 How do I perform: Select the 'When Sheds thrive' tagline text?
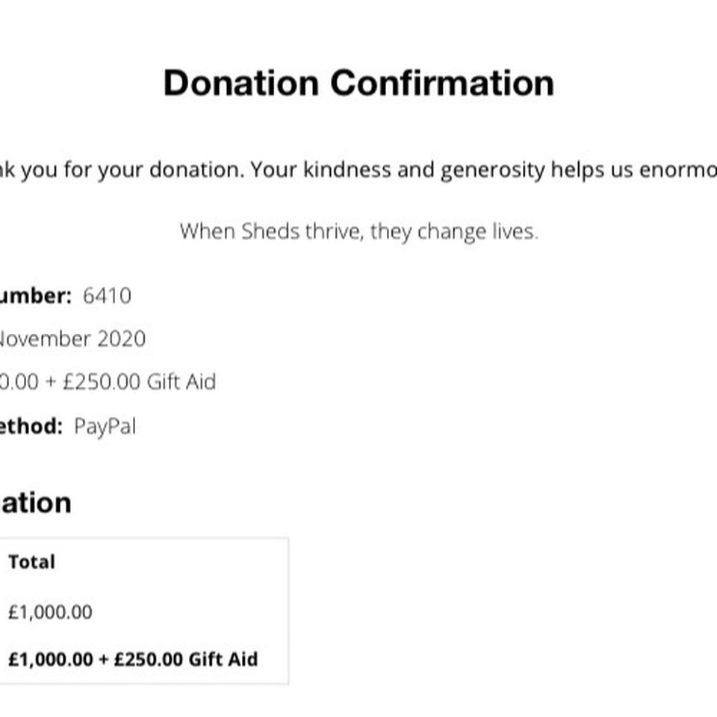click(x=359, y=232)
